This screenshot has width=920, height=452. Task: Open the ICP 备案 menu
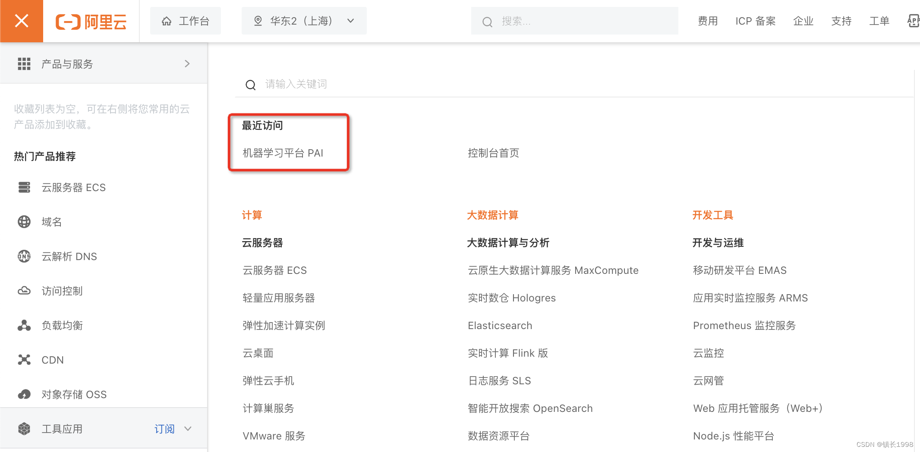[756, 21]
